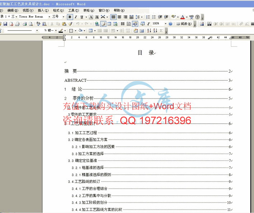Viewport: 254px width, 213px height.
Task: Open the font size 三号 dropdown
Action: click(x=64, y=17)
